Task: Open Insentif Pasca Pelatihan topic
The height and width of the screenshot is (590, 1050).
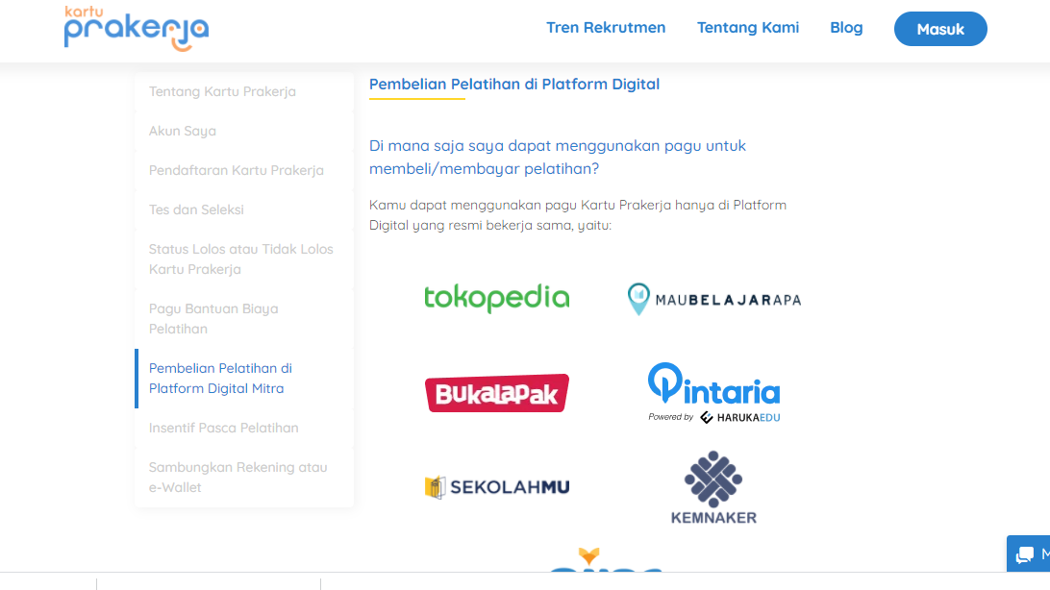Action: pos(244,429)
